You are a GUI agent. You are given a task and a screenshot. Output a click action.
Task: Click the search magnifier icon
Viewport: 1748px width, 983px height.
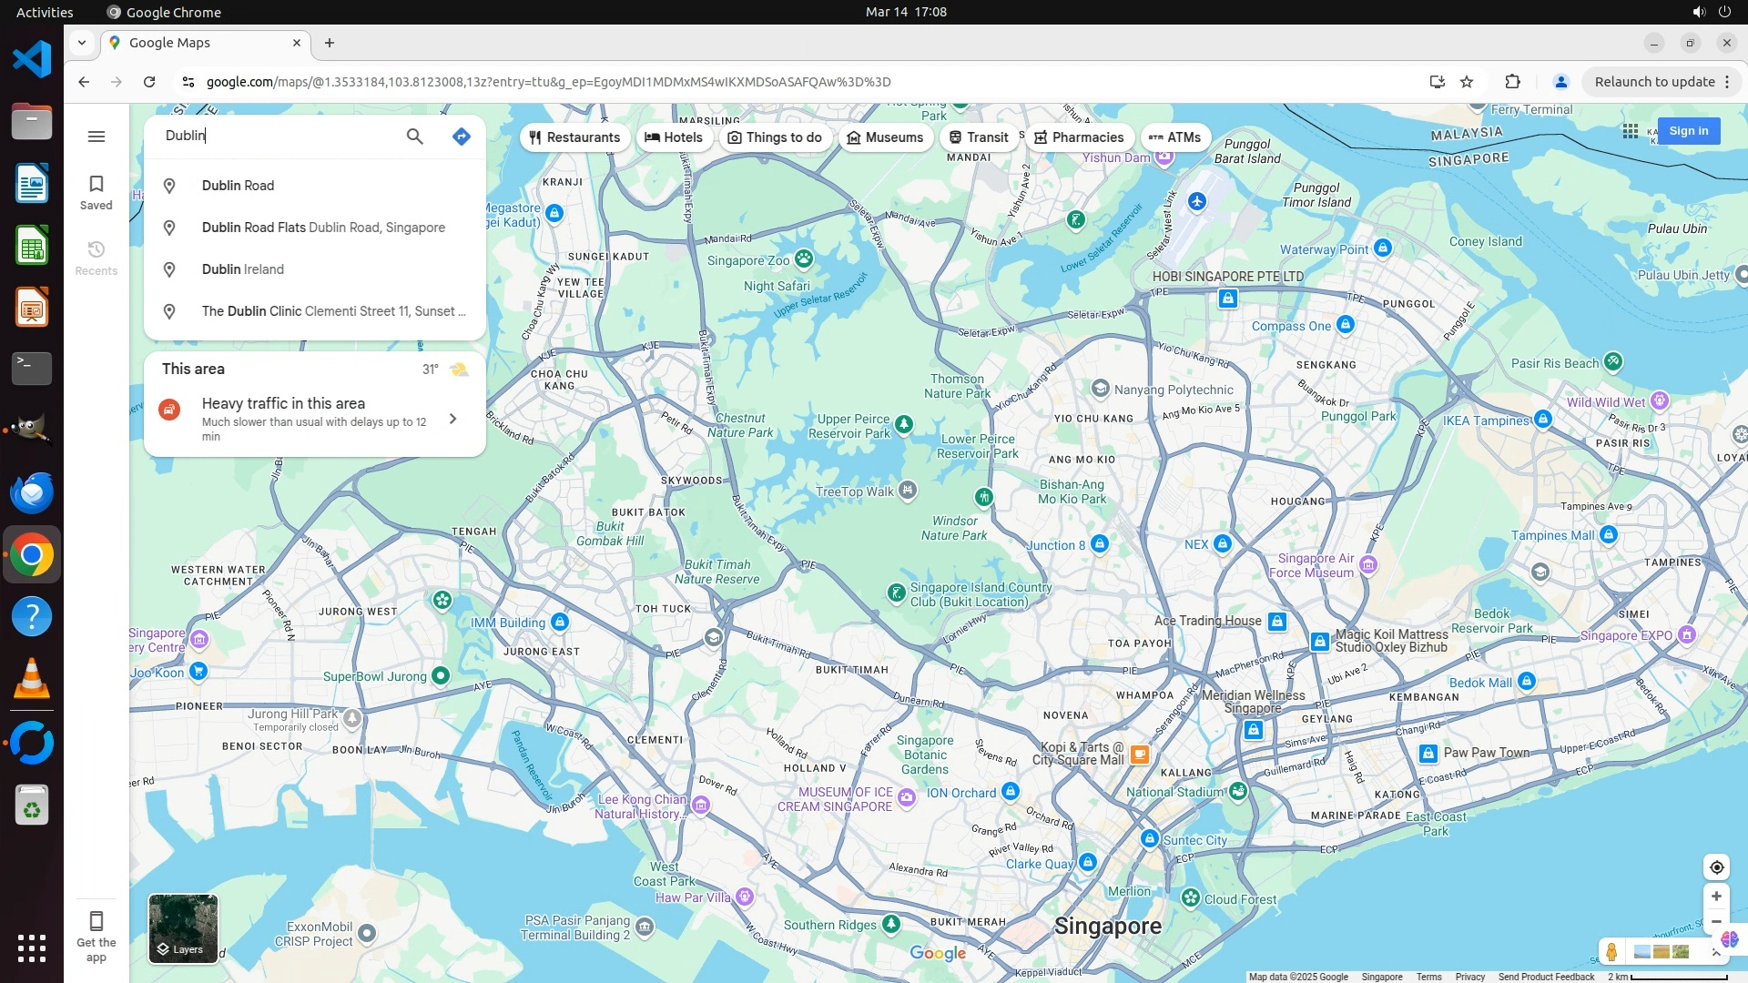point(414,137)
